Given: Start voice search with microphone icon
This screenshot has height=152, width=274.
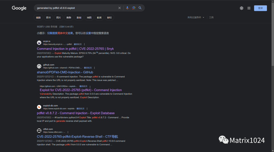Looking at the screenshot, I should (127, 8).
